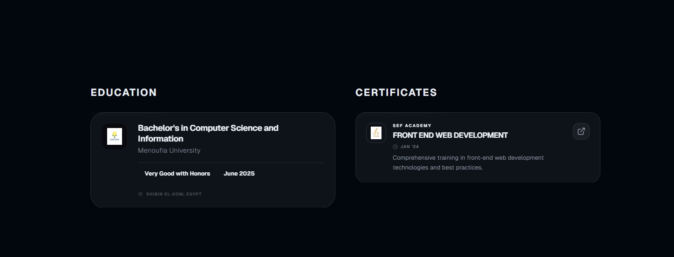674x257 pixels.
Task: Click the word Information in degree title
Action: (x=161, y=139)
